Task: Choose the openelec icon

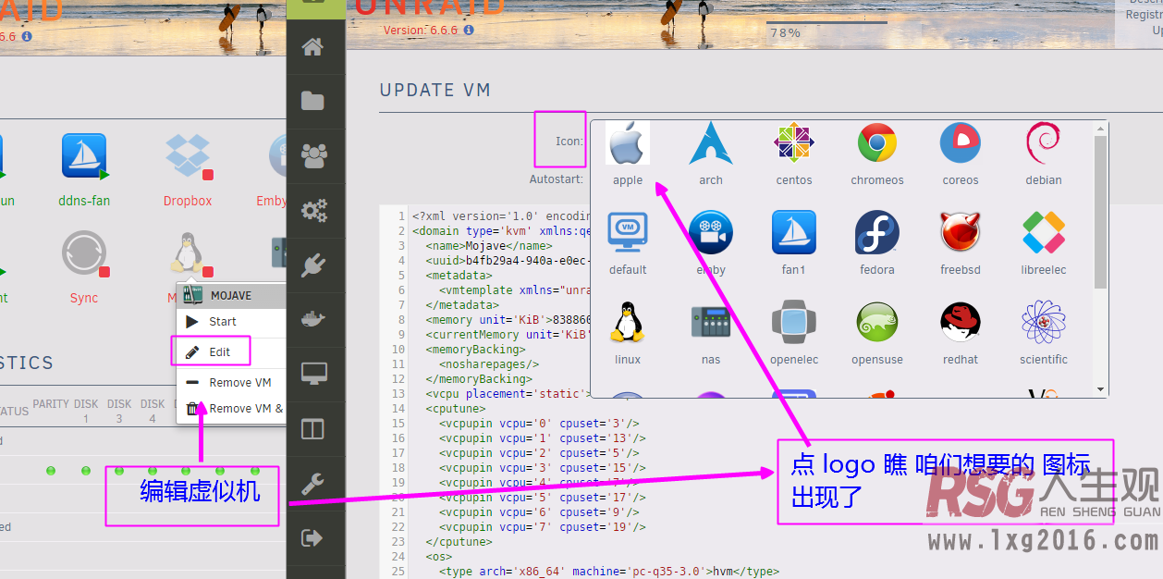Action: 794,322
